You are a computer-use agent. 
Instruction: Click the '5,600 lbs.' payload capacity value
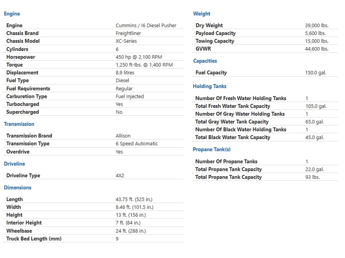pyautogui.click(x=315, y=33)
